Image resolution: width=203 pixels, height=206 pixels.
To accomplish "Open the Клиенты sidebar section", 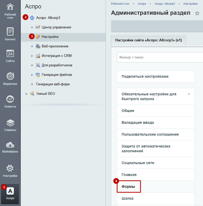I will 10,100.
